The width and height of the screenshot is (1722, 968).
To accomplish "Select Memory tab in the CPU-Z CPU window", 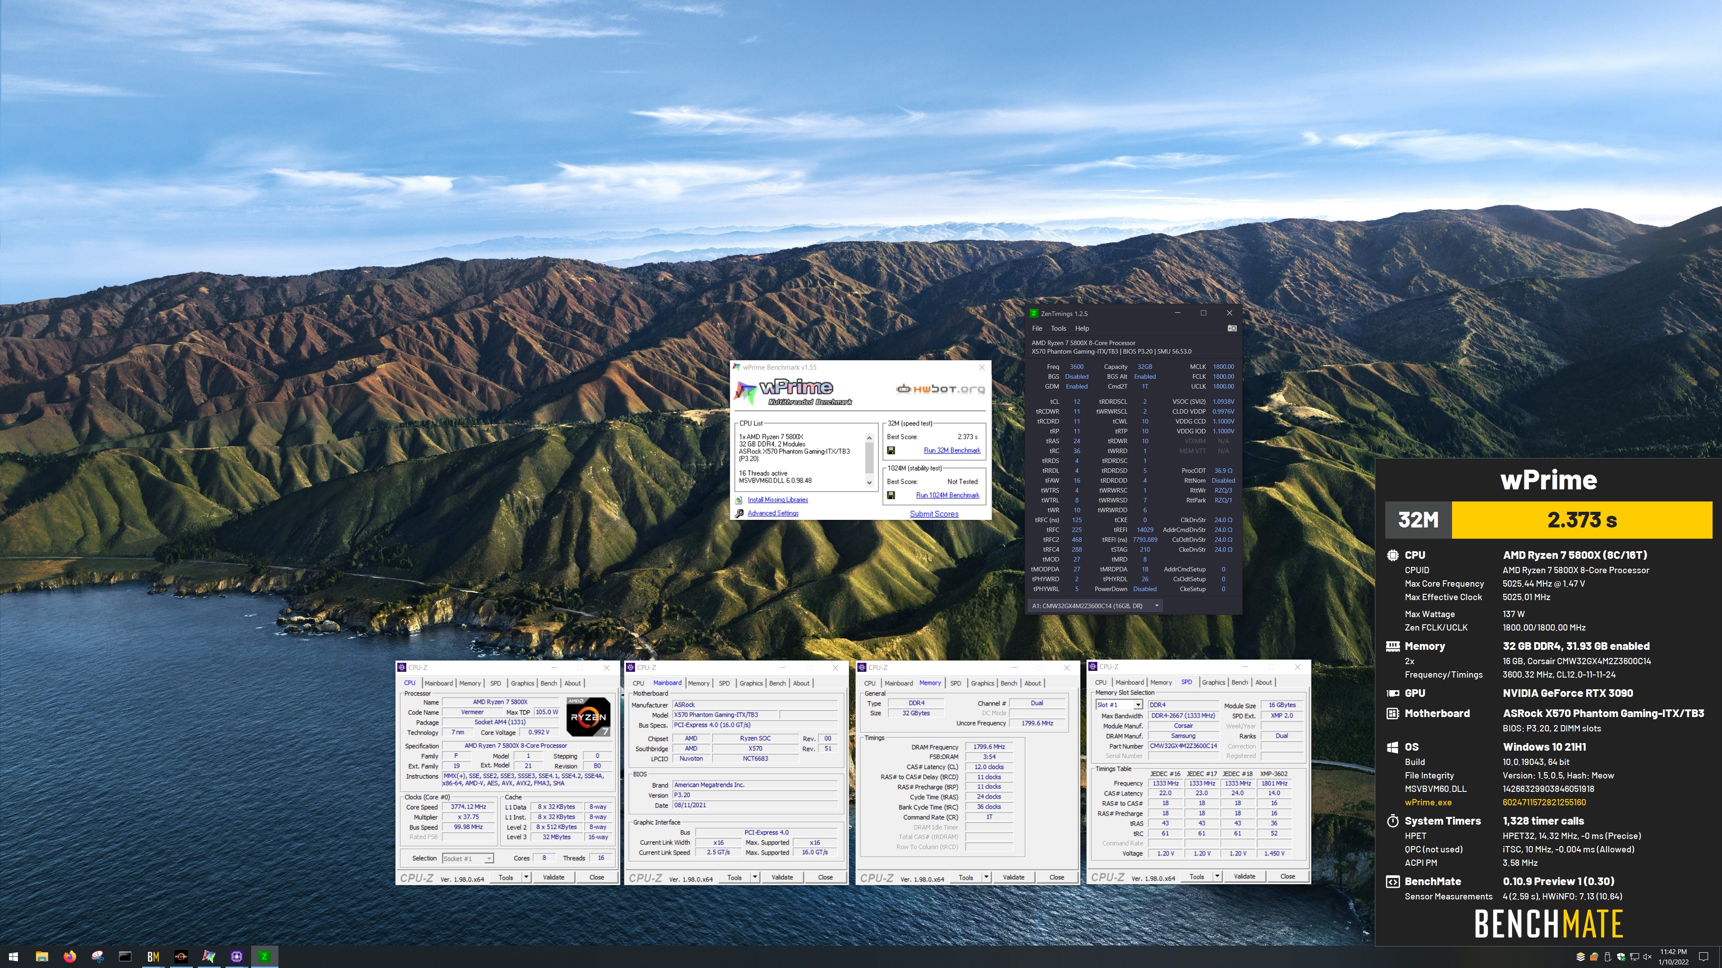I will click(x=469, y=683).
